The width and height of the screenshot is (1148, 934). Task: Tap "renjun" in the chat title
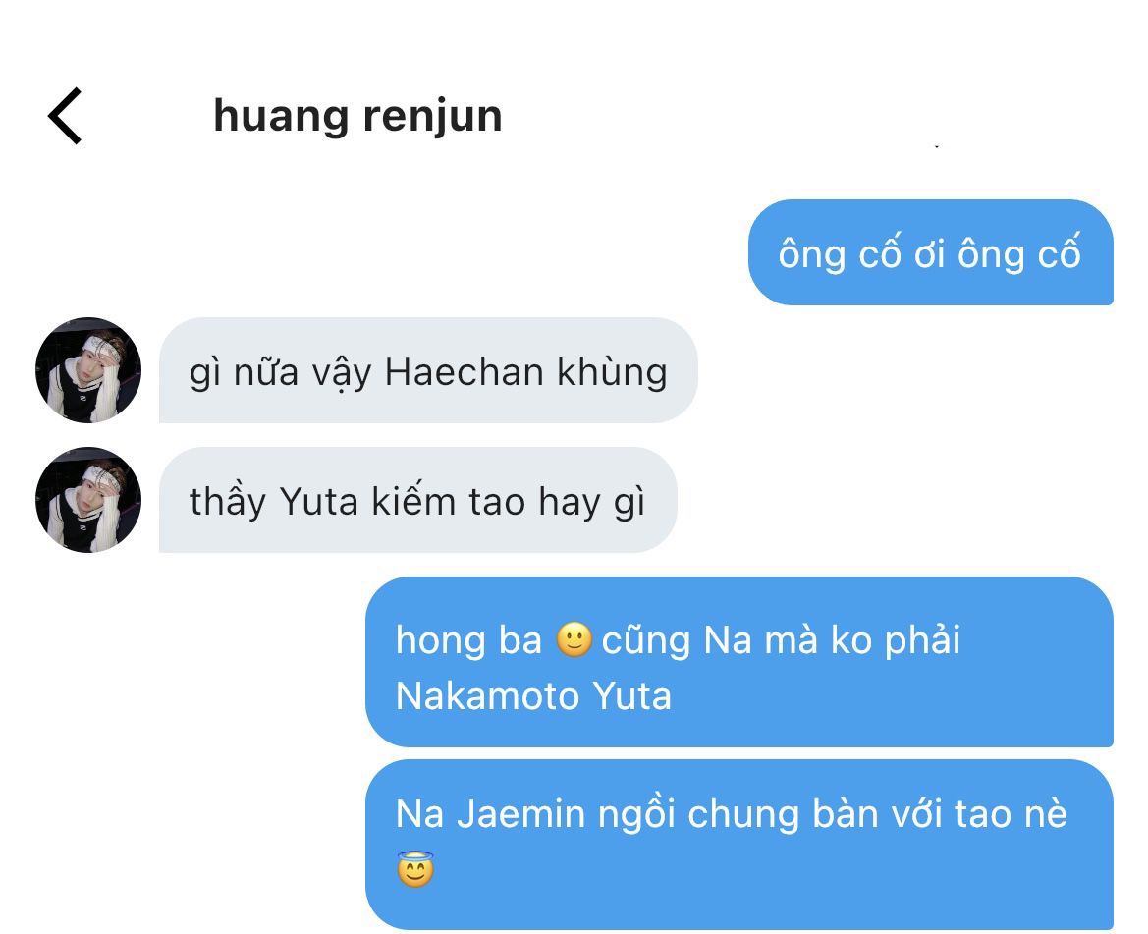click(433, 117)
